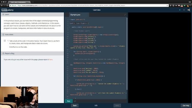Click the olympicSports.add("Archery") code line
Image resolution: width=192 pixels, height=108 pixels.
(x=85, y=37)
